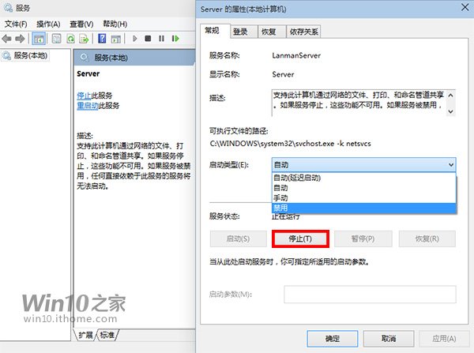
Task: Click the Services app icon in title bar
Action: pyautogui.click(x=8, y=8)
